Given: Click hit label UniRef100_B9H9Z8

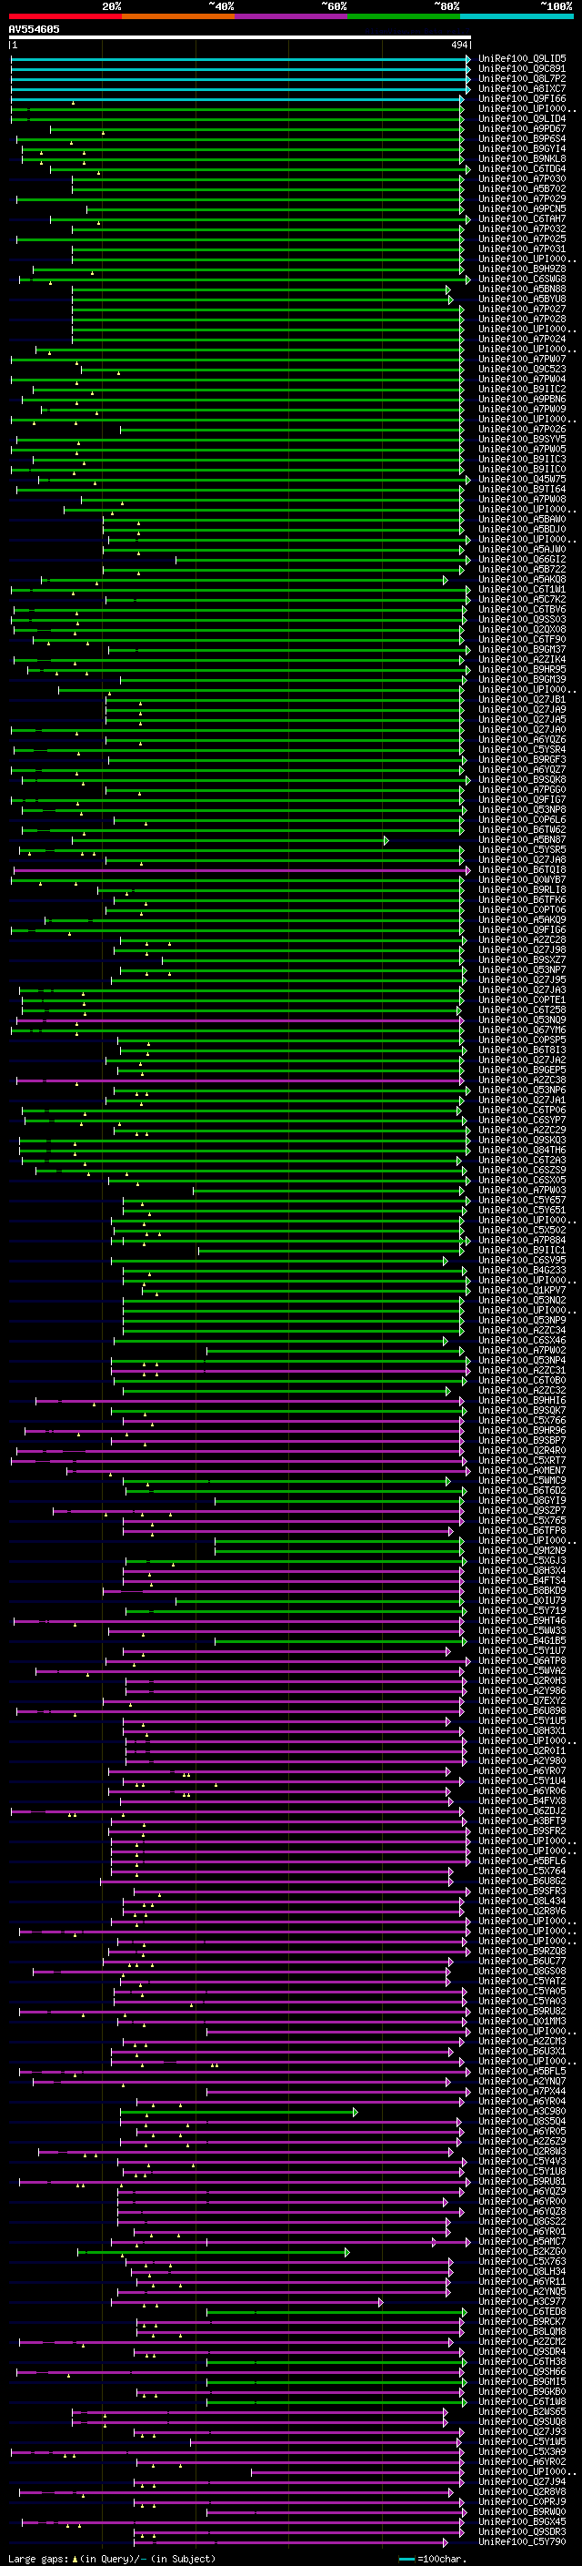Looking at the screenshot, I should 522,269.
